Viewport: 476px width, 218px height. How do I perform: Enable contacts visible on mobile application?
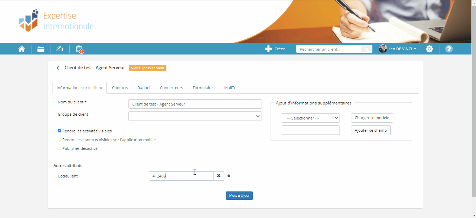[59, 140]
